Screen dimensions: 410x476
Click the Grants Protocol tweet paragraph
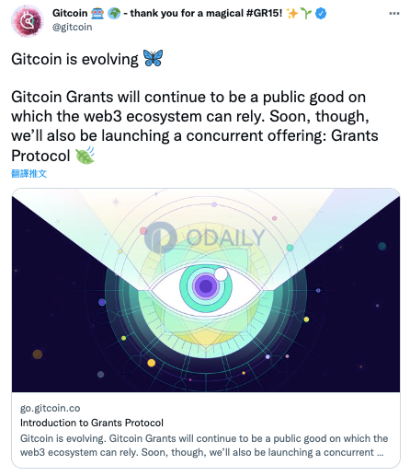[195, 126]
